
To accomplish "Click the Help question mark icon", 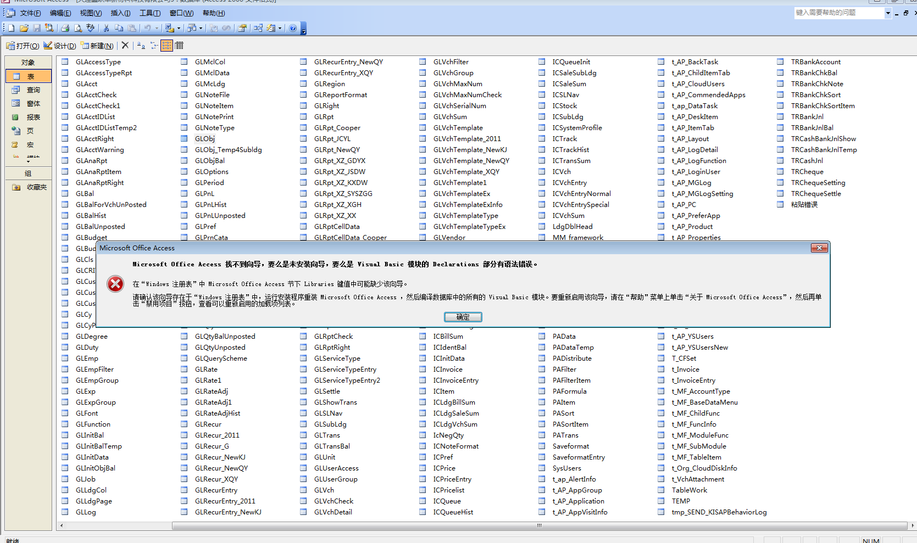I will 293,28.
